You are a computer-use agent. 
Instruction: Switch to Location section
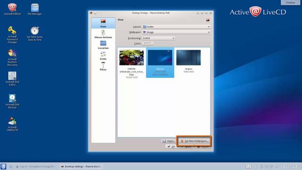coord(103,45)
